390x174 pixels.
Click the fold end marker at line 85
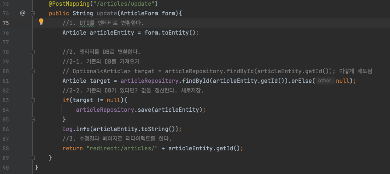32,120
